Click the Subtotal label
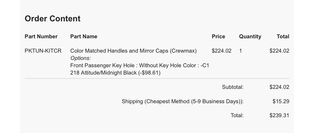Screen dimensions: 328x133 [233, 87]
